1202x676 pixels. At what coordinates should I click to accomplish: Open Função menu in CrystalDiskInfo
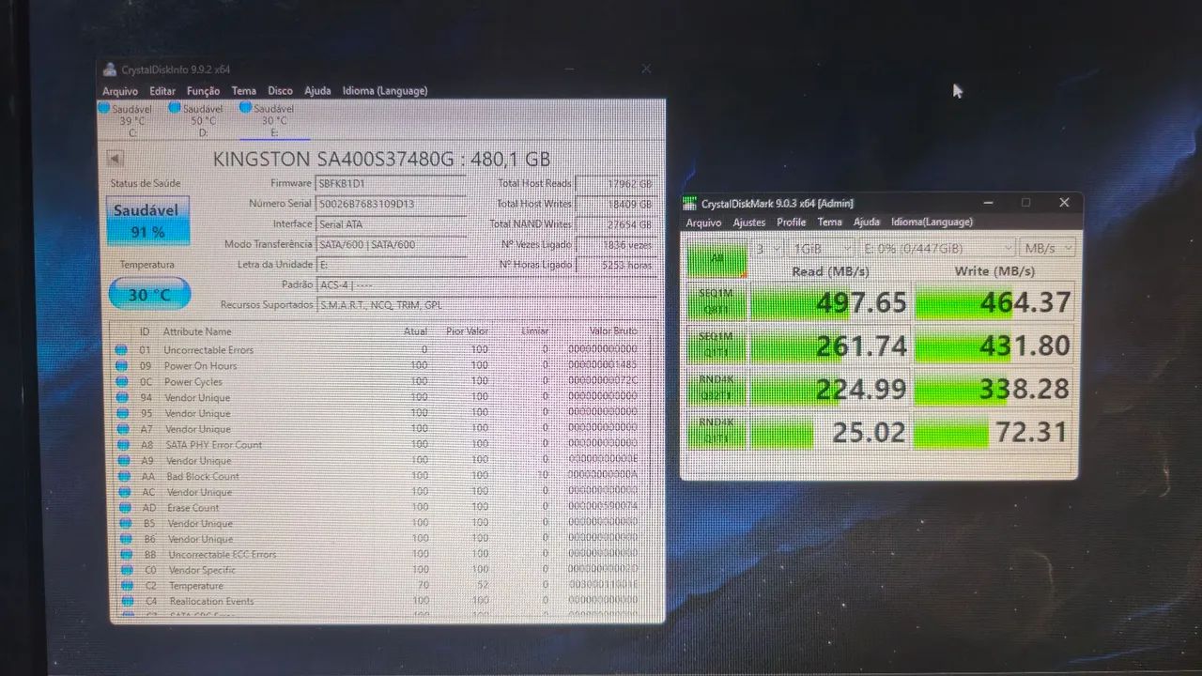click(203, 91)
